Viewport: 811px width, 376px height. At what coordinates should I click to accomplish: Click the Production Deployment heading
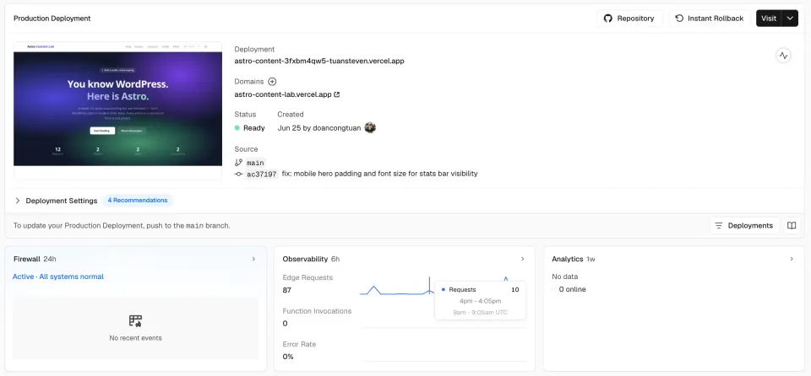coord(52,18)
